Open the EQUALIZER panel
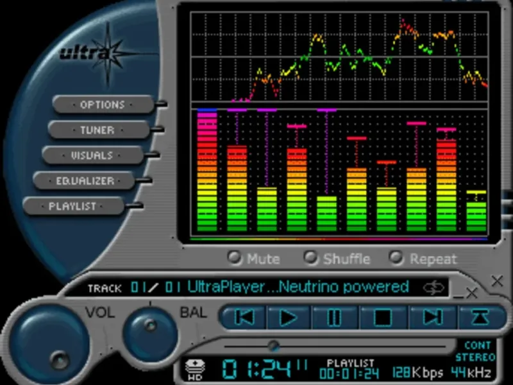 pyautogui.click(x=85, y=181)
